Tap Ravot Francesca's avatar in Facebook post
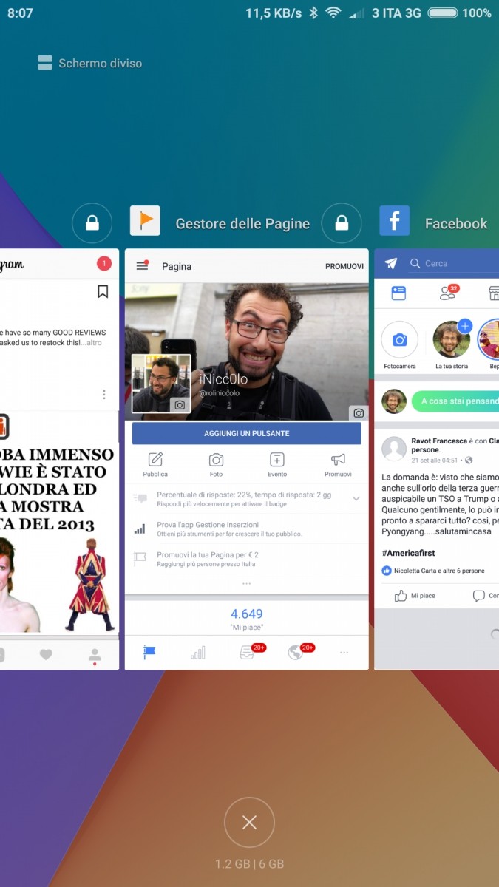The image size is (499, 887). click(394, 448)
